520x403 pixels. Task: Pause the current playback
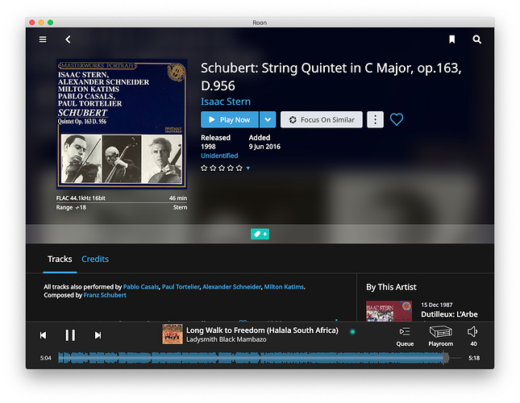[x=70, y=335]
